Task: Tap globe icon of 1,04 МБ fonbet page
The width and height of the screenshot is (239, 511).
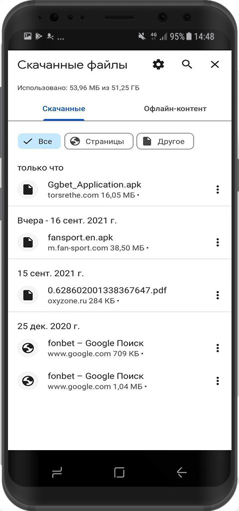Action: click(28, 381)
